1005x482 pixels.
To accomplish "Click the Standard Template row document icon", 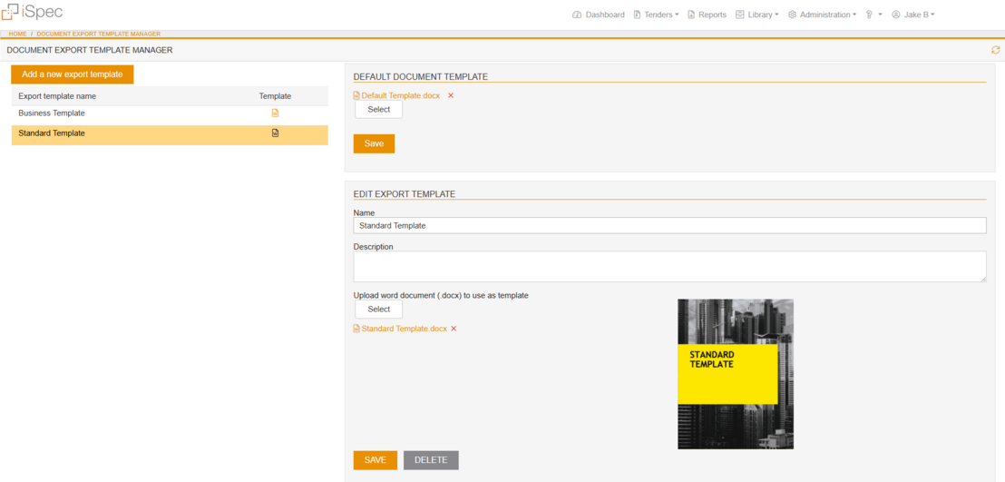I will [275, 133].
